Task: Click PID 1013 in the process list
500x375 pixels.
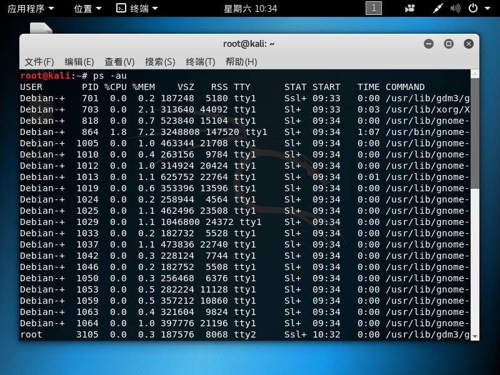Action: point(87,177)
